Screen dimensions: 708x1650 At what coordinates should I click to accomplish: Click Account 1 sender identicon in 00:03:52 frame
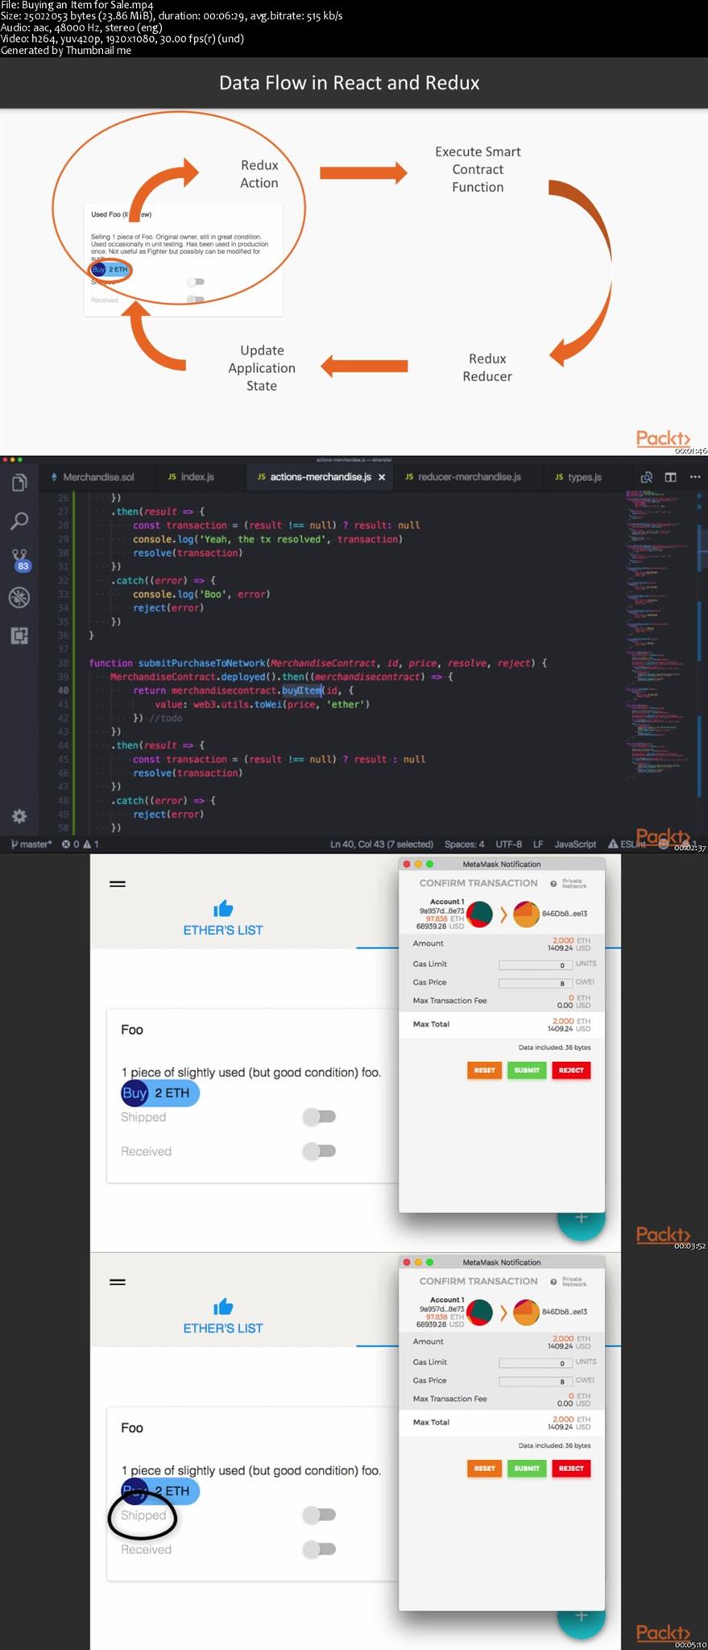480,914
